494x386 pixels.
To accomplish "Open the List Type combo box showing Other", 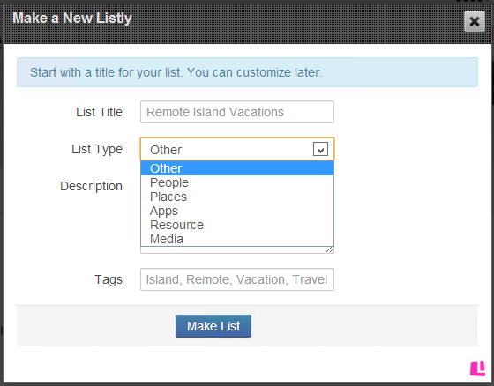I will point(237,149).
